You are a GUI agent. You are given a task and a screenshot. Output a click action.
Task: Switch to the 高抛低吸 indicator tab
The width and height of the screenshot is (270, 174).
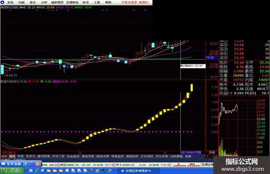coord(132,156)
